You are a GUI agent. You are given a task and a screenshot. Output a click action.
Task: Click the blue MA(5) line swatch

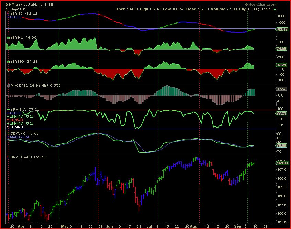point(8,137)
